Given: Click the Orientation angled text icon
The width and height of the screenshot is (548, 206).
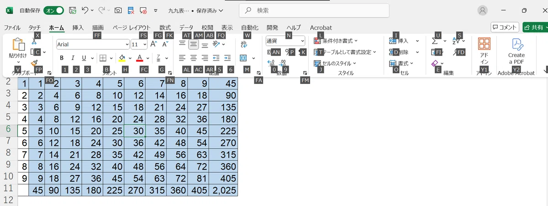Looking at the screenshot, I should 216,44.
